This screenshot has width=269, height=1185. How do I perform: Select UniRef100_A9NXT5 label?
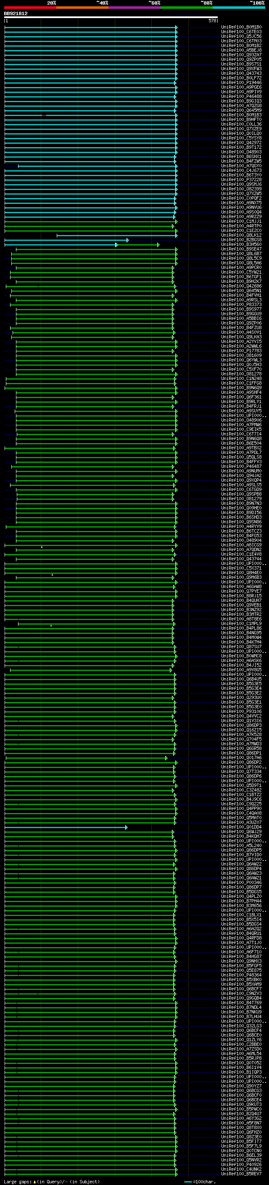coord(241,203)
